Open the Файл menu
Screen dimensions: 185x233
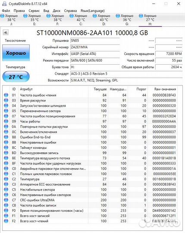[6, 11]
